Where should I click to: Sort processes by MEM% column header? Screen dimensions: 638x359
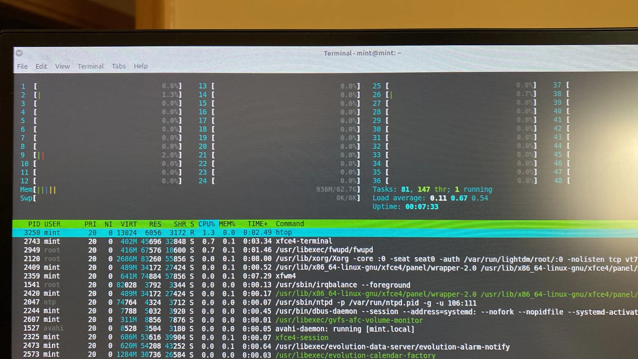(x=227, y=224)
